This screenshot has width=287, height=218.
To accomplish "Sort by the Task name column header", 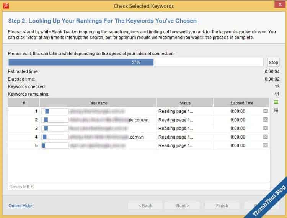I will (98, 103).
